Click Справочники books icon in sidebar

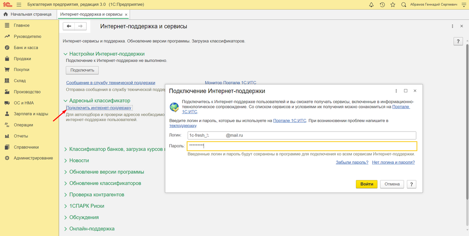tap(7, 147)
